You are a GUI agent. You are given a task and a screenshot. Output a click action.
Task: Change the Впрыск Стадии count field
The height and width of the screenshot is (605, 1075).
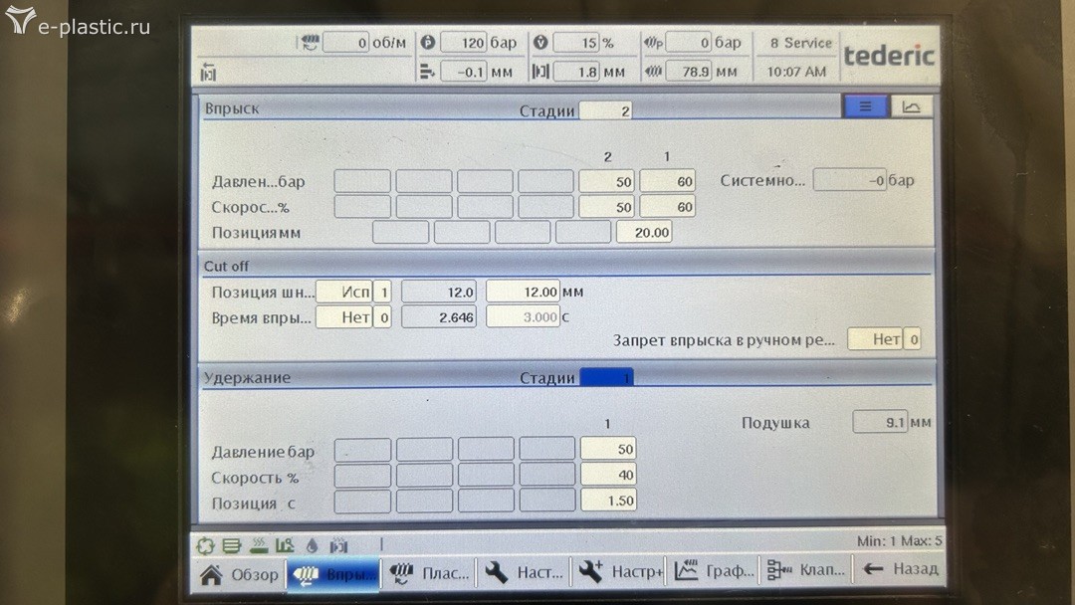point(605,110)
